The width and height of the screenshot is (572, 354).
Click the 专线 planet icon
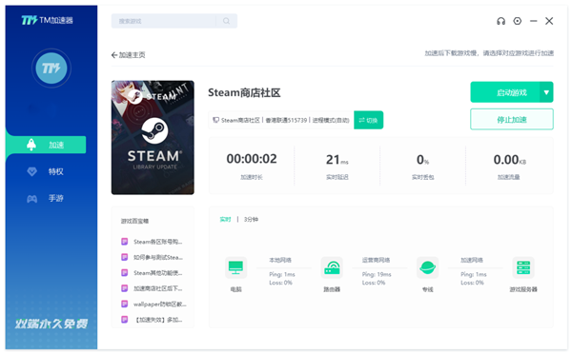427,267
